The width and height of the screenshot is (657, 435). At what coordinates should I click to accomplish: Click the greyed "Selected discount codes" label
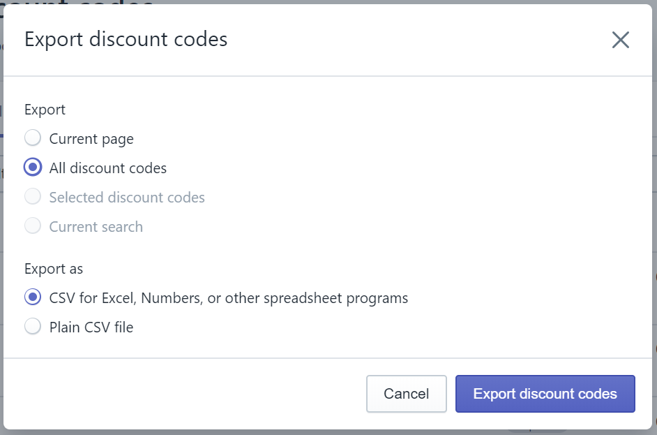(x=127, y=198)
